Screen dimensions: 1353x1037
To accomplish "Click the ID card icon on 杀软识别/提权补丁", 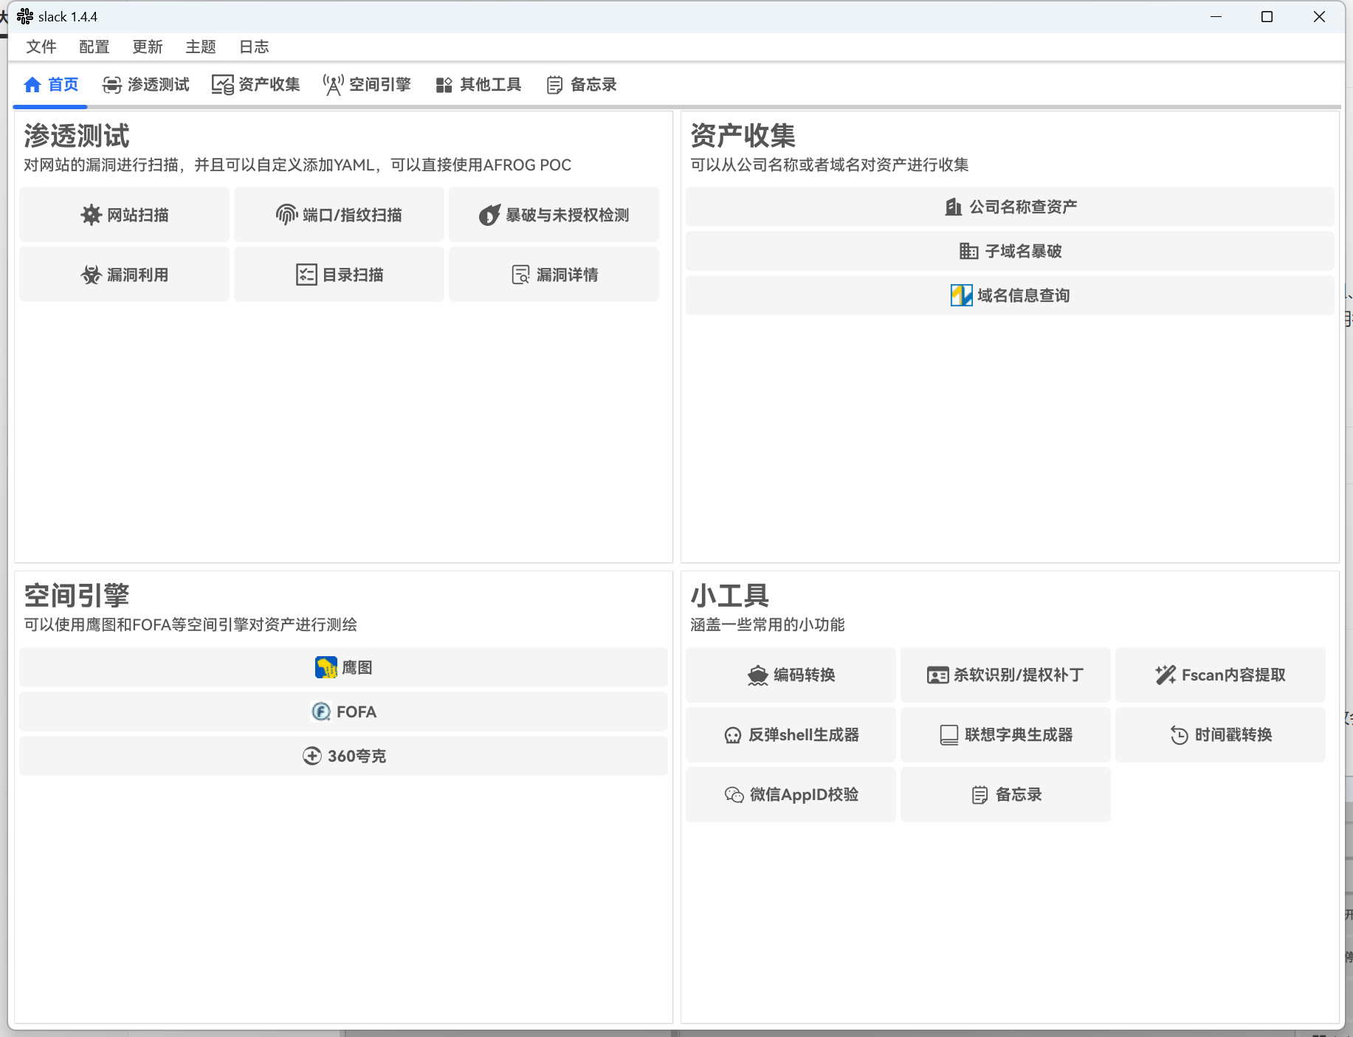I will pyautogui.click(x=938, y=675).
